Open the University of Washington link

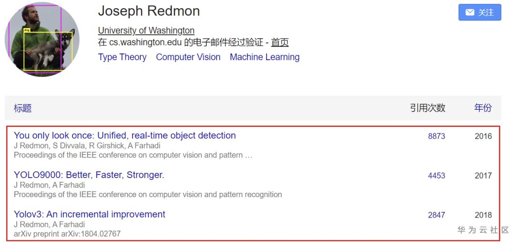pos(146,31)
